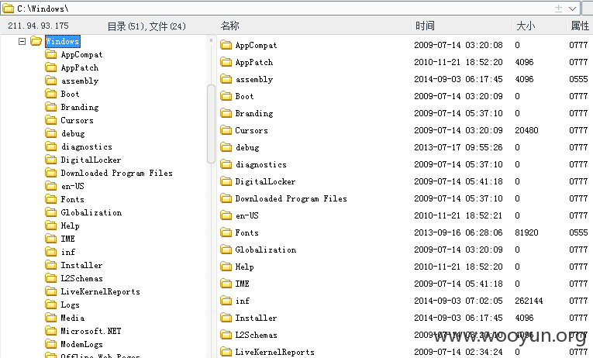Click the Boot folder icon in file list
Viewport: 593px width, 358px height.
click(226, 96)
